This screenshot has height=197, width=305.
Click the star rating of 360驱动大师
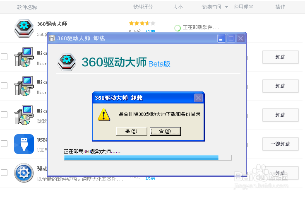click(142, 23)
